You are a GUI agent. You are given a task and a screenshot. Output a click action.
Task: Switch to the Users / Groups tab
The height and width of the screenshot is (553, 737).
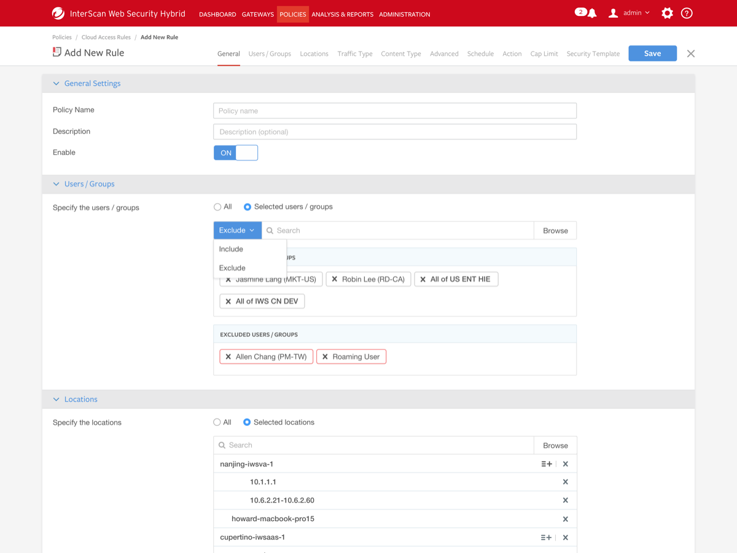270,54
